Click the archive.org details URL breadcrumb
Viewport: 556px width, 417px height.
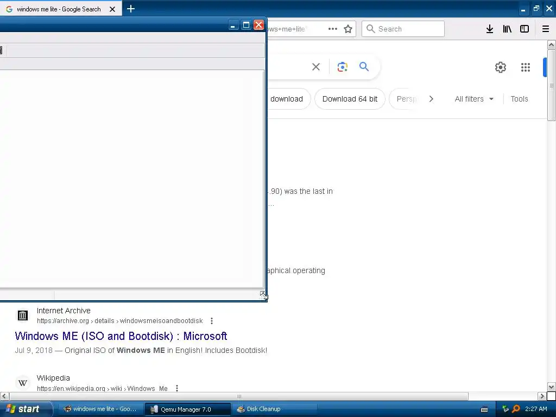pos(120,321)
